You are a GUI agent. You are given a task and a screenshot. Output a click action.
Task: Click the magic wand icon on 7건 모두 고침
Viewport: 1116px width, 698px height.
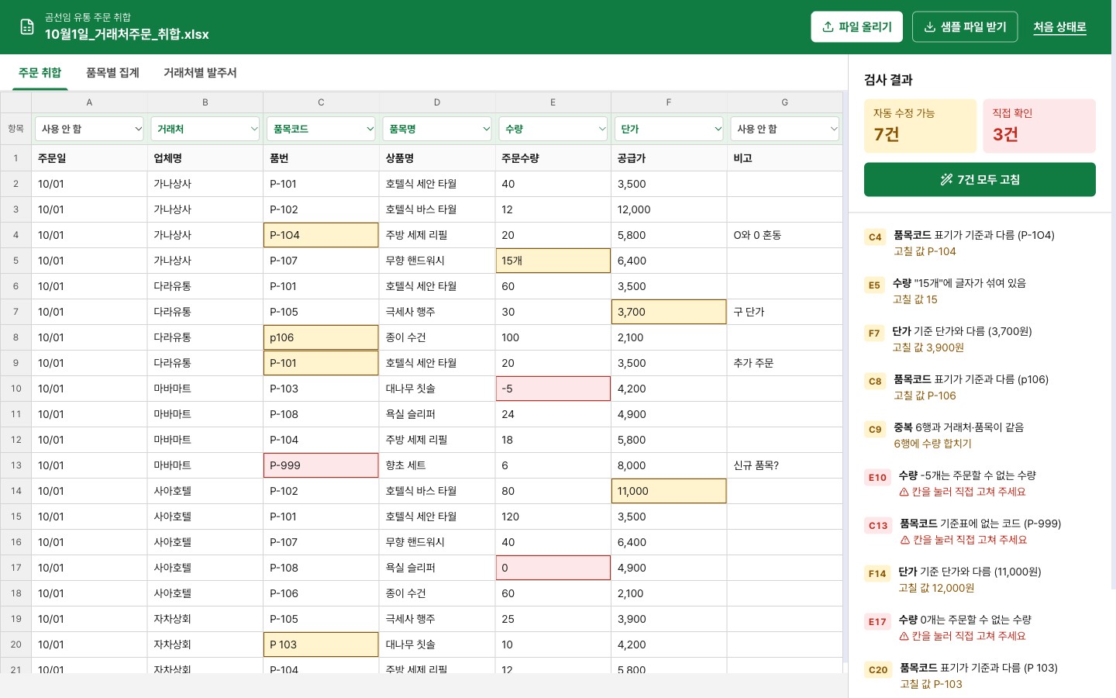pyautogui.click(x=946, y=180)
